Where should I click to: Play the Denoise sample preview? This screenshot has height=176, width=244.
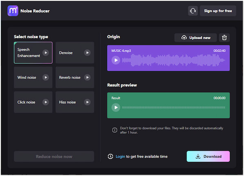click(87, 53)
